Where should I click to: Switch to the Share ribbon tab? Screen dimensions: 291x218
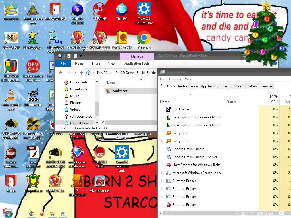[96, 64]
